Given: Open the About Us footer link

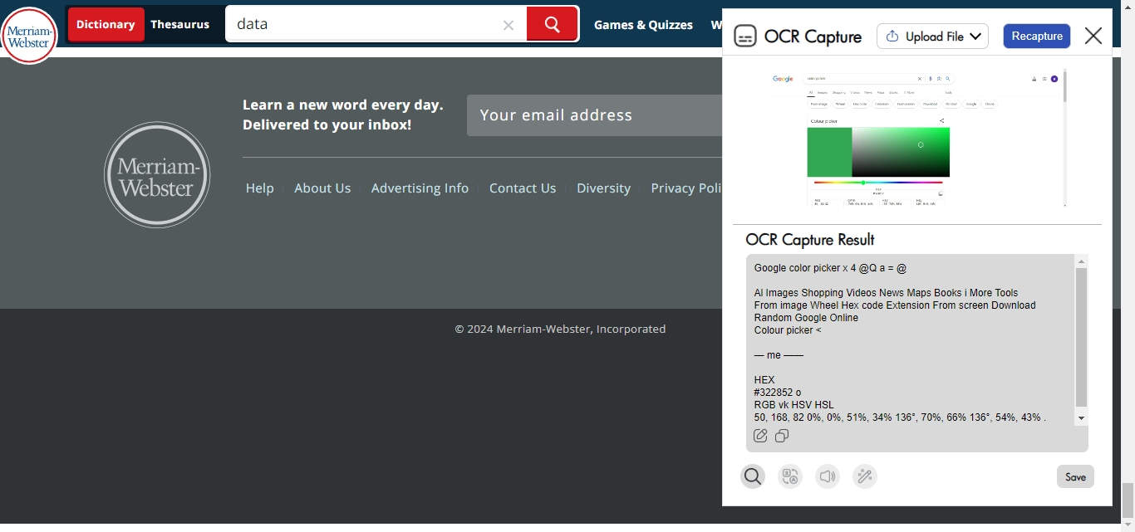Looking at the screenshot, I should (322, 188).
